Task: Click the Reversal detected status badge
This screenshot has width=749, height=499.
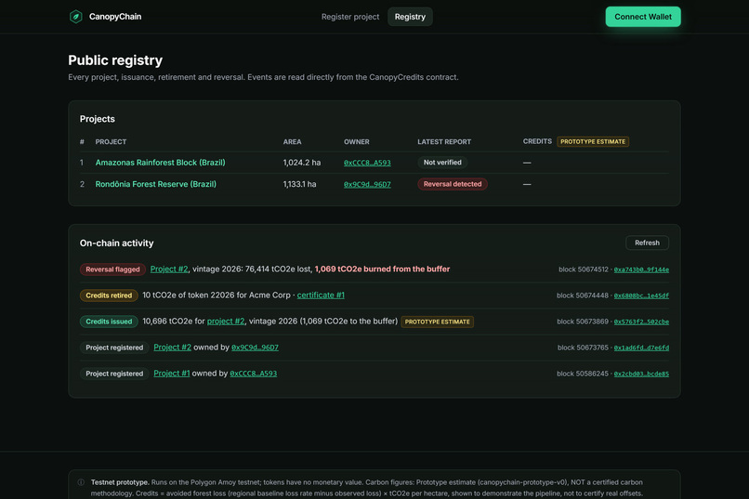Action: (453, 184)
